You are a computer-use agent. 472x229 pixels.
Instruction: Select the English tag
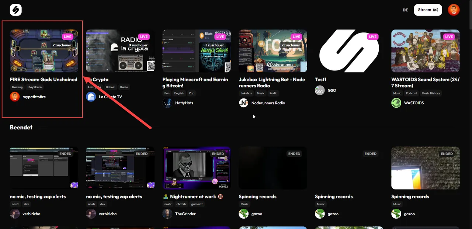click(179, 93)
